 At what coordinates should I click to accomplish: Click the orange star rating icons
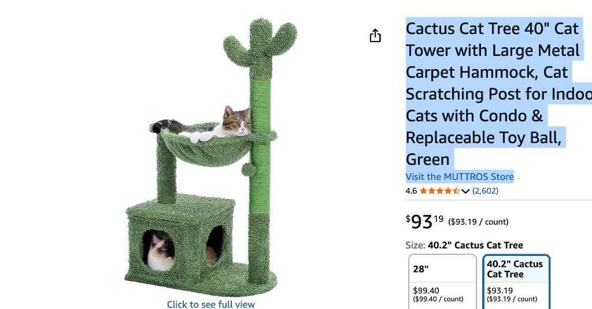pyautogui.click(x=439, y=191)
